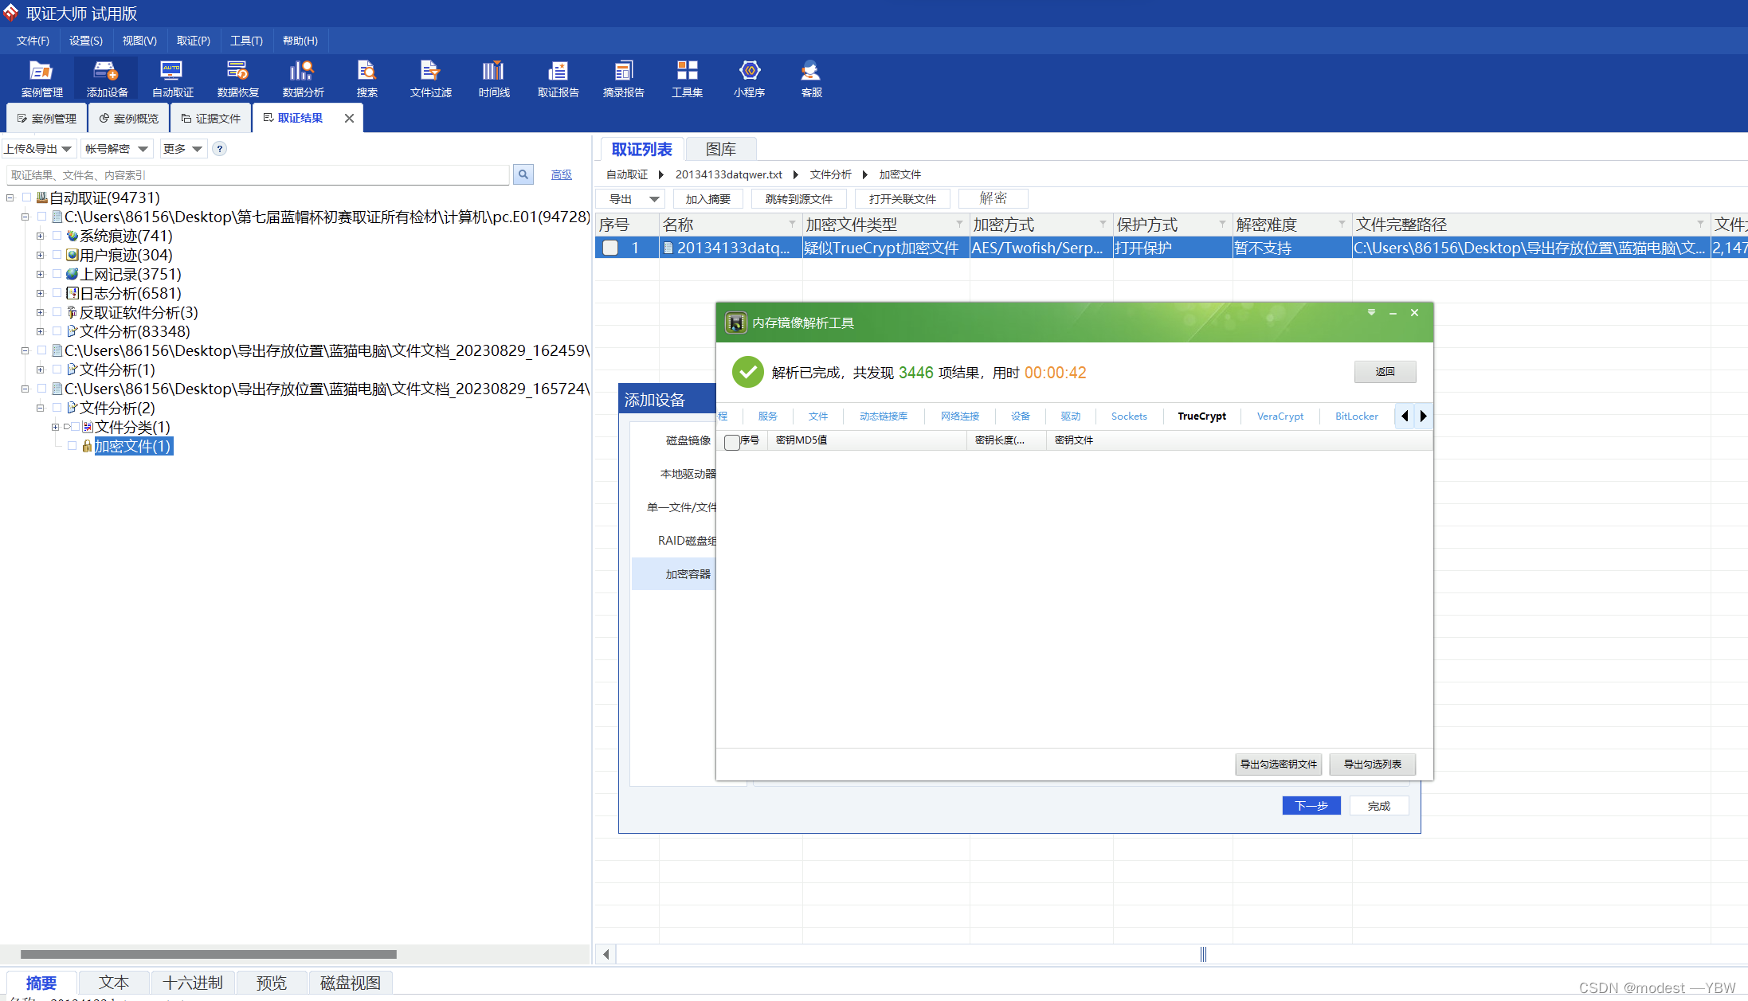Open the 案例管理 toolbar icon
This screenshot has width=1748, height=1001.
[41, 79]
